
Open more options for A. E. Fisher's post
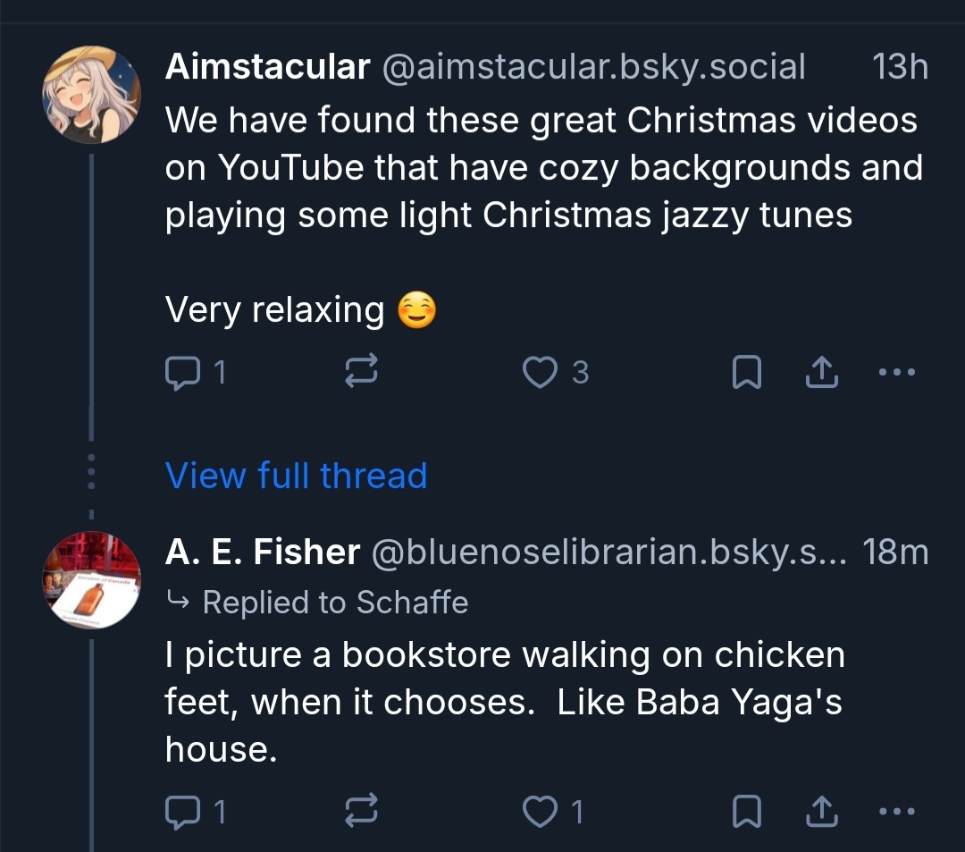pyautogui.click(x=897, y=812)
